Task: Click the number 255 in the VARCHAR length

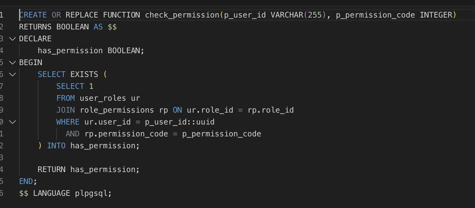Action: [x=315, y=15]
